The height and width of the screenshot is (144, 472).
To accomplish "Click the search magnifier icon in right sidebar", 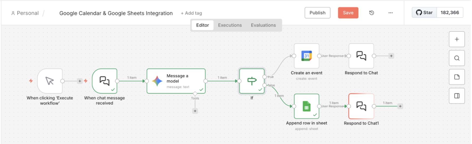I will [457, 58].
